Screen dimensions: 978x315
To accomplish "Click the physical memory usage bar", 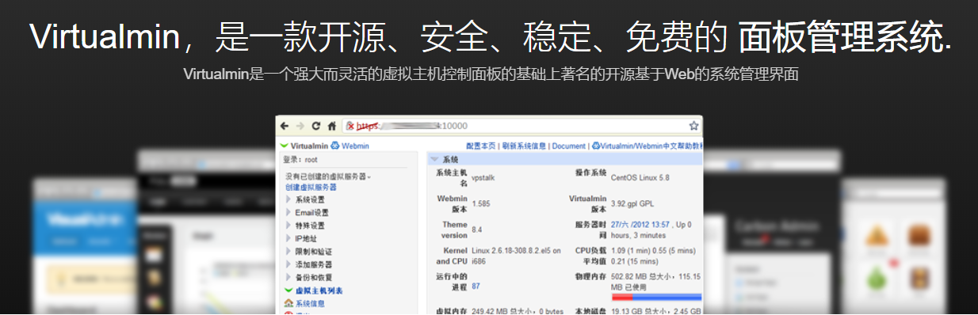I will click(x=656, y=298).
